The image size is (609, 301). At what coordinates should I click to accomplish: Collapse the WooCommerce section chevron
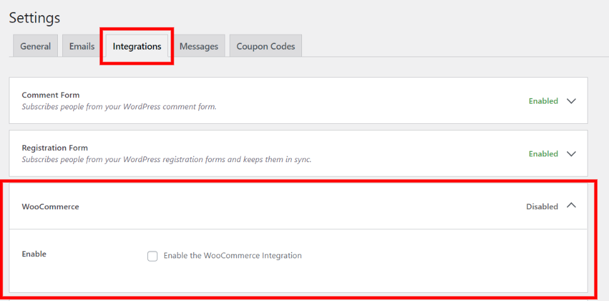click(571, 206)
